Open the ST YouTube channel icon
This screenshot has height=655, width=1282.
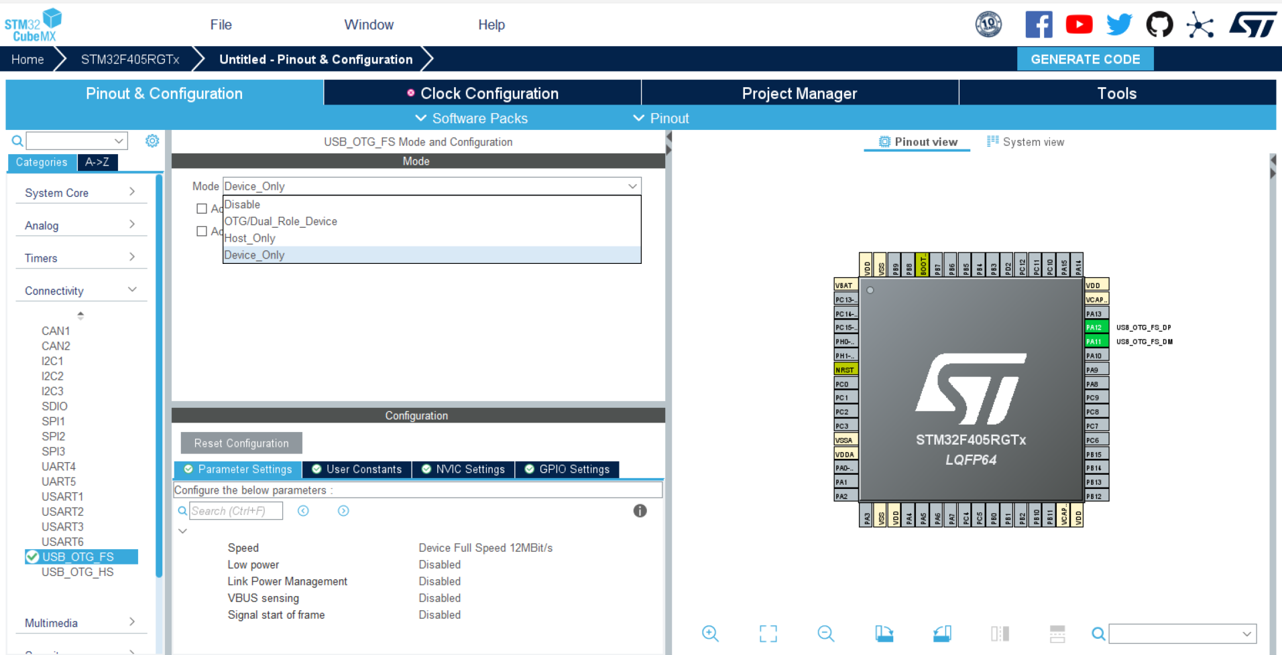click(1079, 24)
